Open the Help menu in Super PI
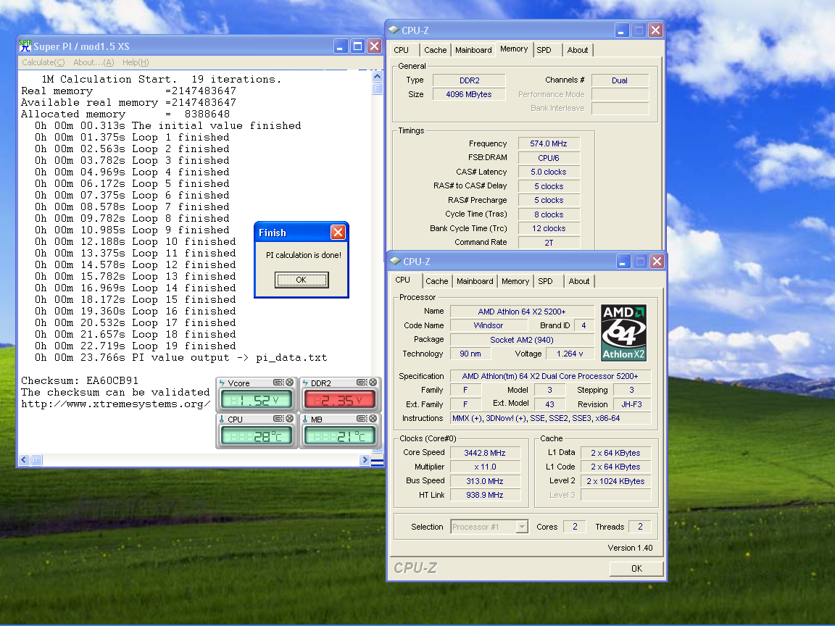The width and height of the screenshot is (835, 626). coord(136,62)
